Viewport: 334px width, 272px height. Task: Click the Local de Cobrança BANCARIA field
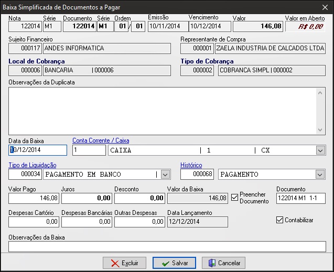click(107, 70)
